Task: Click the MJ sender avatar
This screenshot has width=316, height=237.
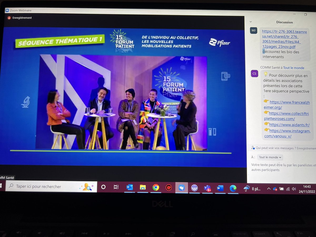Action: tap(253, 31)
